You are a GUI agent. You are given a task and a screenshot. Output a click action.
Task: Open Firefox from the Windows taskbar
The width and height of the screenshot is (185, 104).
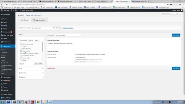[x=26, y=102]
